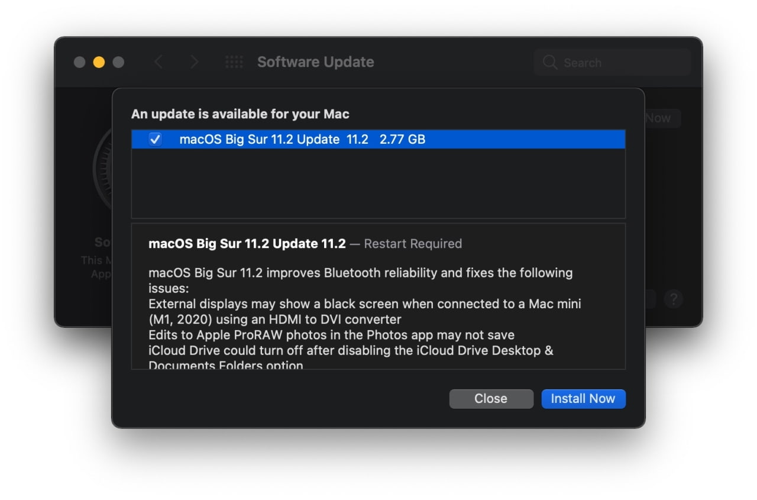757x500 pixels.
Task: Click the yellow minimize traffic light
Action: tap(99, 62)
